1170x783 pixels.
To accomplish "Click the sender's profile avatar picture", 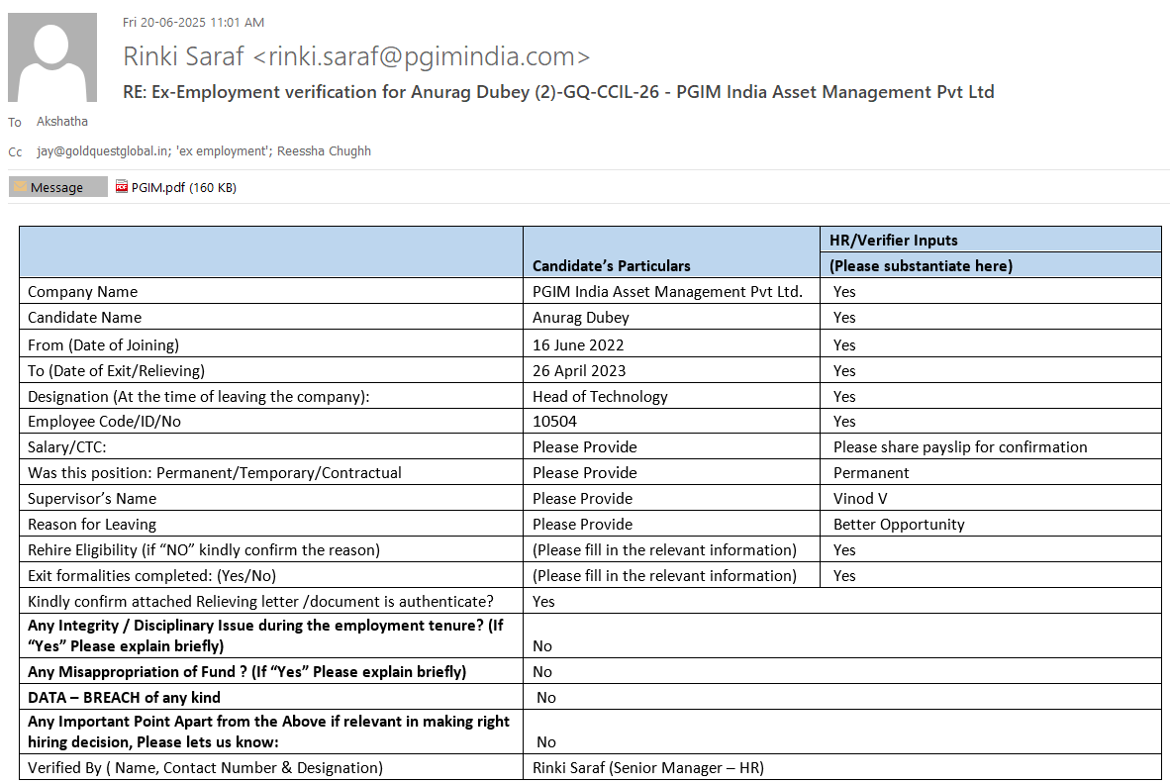I will click(x=52, y=57).
